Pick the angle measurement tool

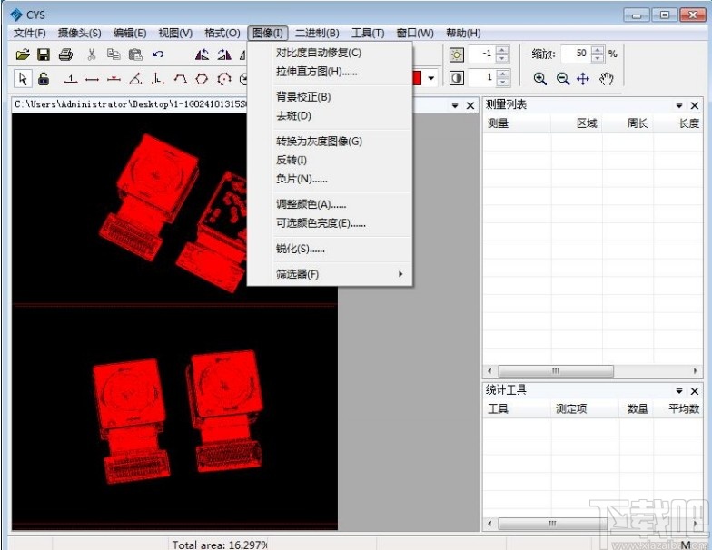[x=135, y=79]
